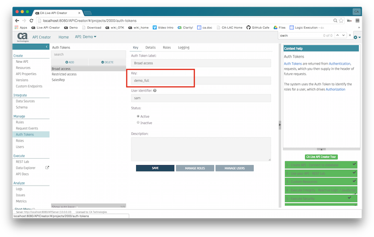Open Data Explorer external link icon
The height and width of the screenshot is (237, 374).
click(47, 168)
